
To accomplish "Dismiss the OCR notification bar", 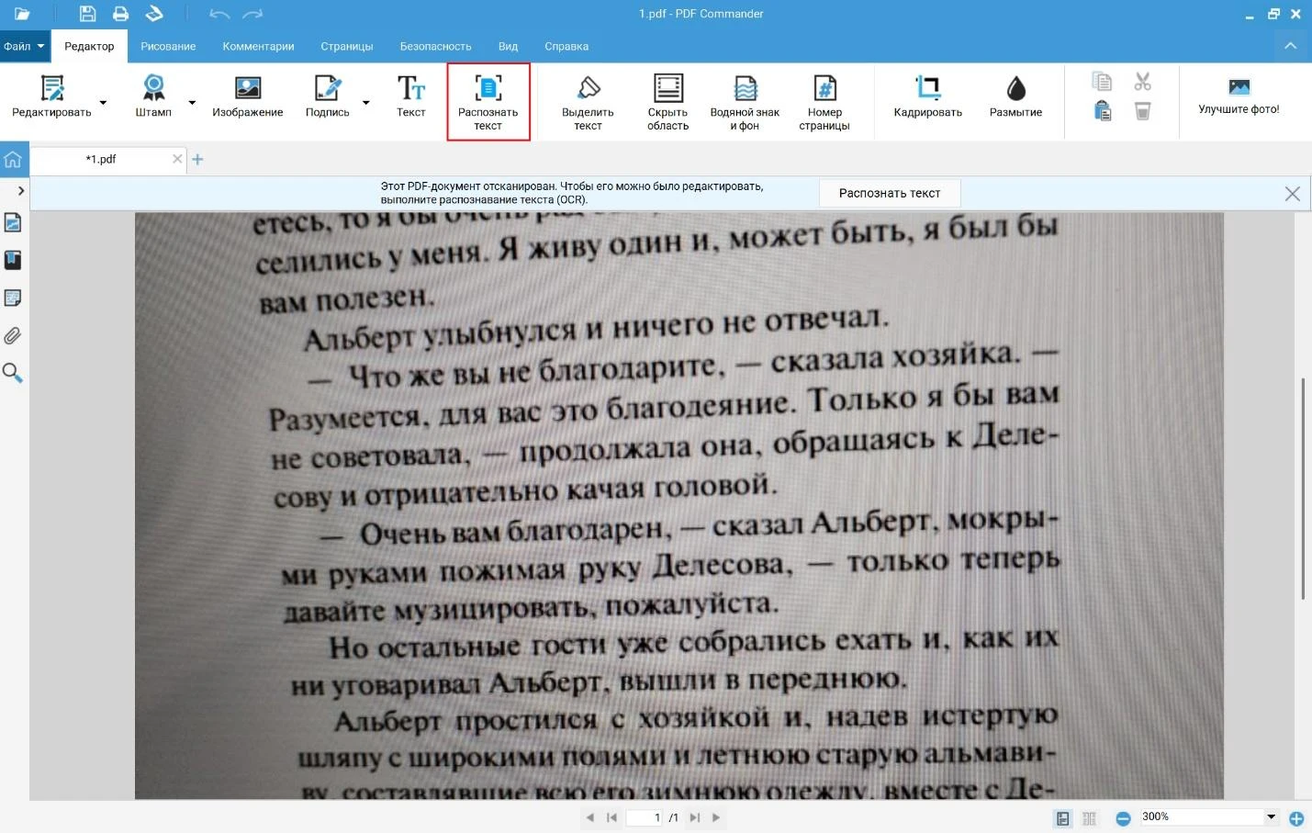I will click(x=1293, y=194).
